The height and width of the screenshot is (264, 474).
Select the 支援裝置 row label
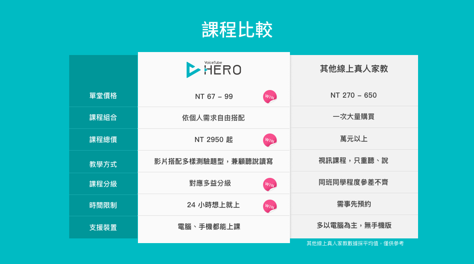coord(103,227)
